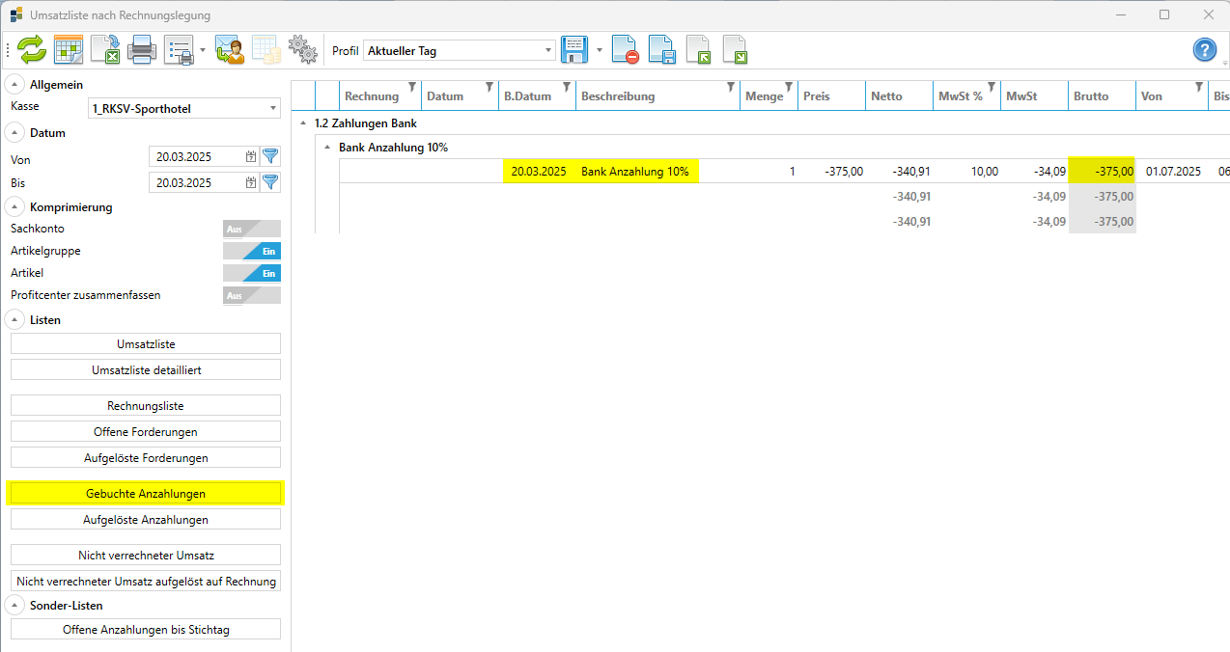Screen dimensions: 1230x652
Task: Click the printer icon in toolbar
Action: [142, 49]
